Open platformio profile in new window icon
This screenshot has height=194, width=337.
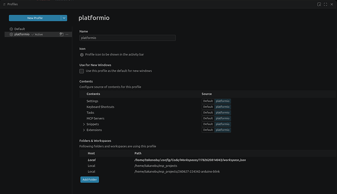[x=62, y=34]
